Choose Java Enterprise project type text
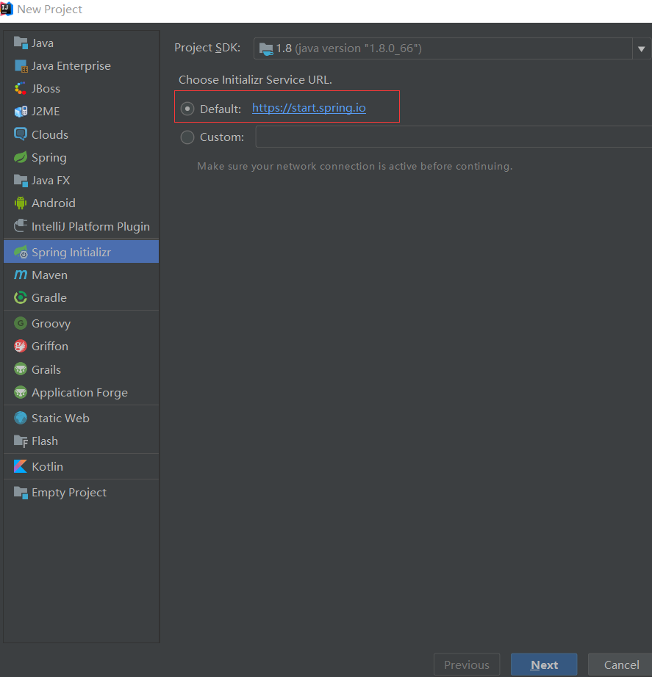The height and width of the screenshot is (677, 652). (71, 66)
